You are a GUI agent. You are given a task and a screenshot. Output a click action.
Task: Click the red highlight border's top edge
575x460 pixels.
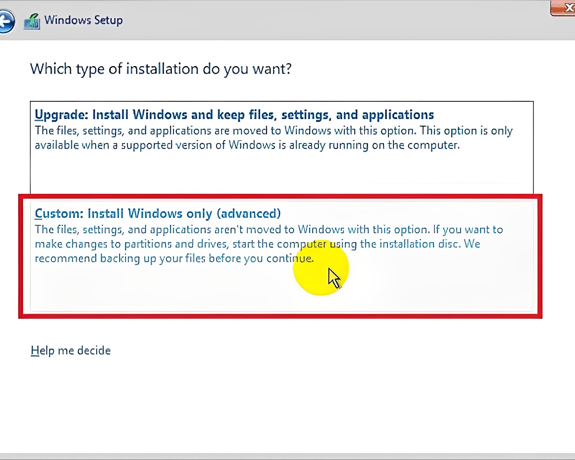[280, 196]
